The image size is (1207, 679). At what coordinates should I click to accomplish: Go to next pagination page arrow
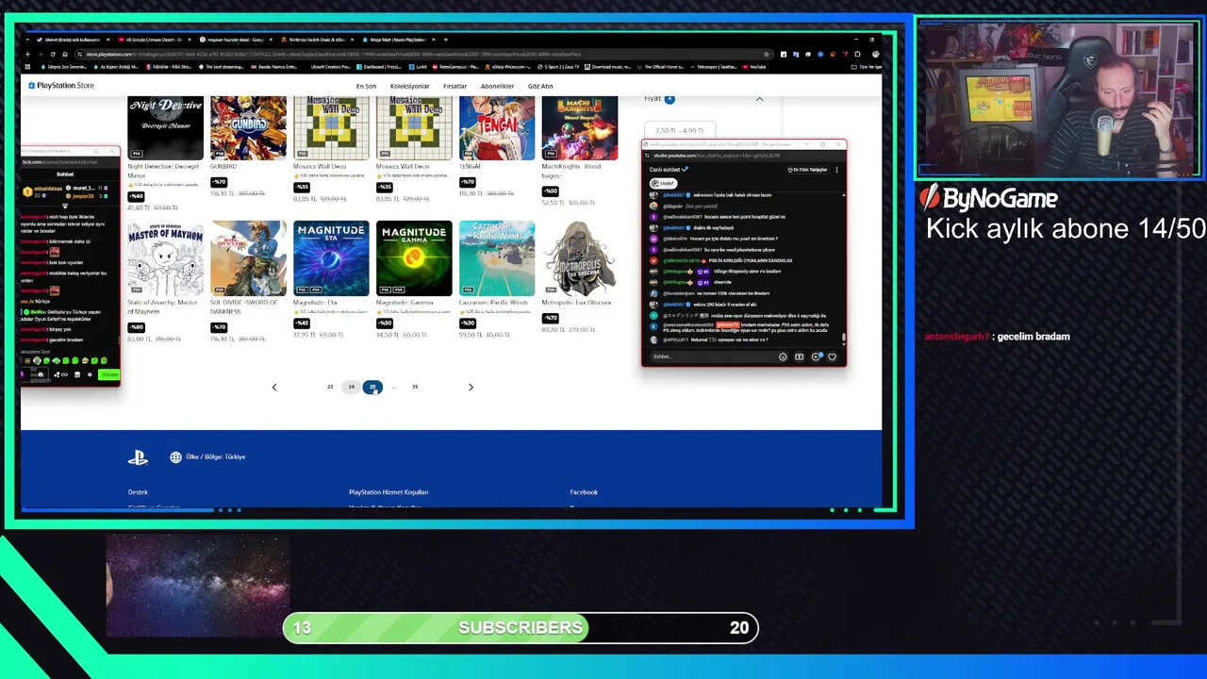pyautogui.click(x=471, y=387)
